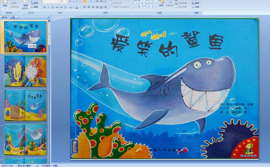Toggle Bold formatting

click(x=44, y=7)
